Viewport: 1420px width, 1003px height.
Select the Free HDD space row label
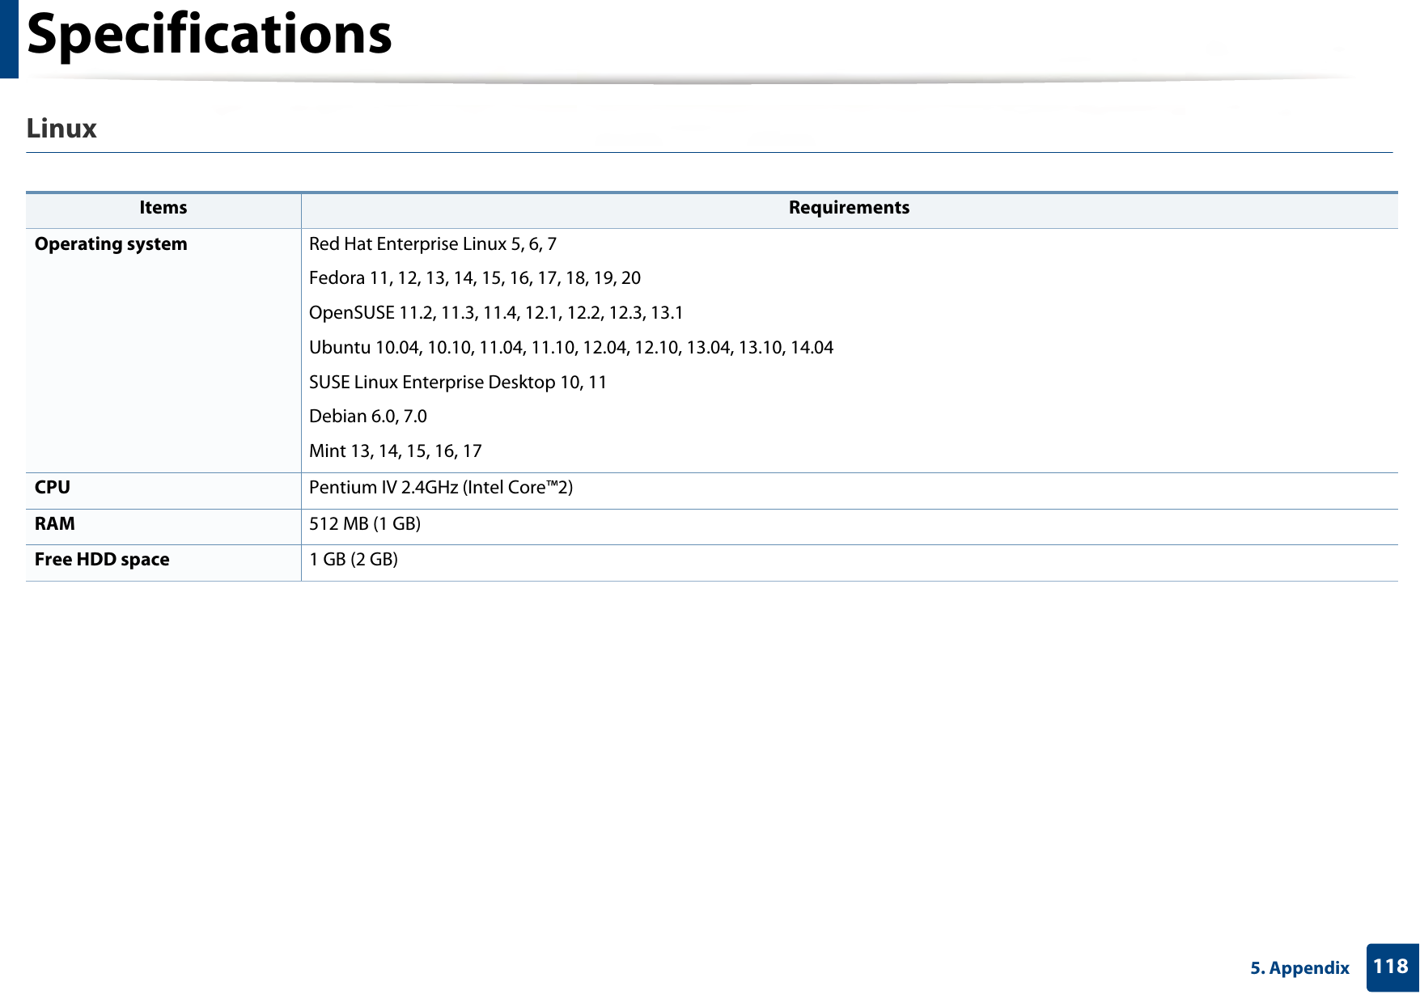coord(102,559)
